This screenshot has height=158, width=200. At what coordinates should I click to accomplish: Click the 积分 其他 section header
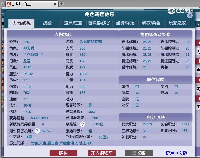click(x=155, y=117)
